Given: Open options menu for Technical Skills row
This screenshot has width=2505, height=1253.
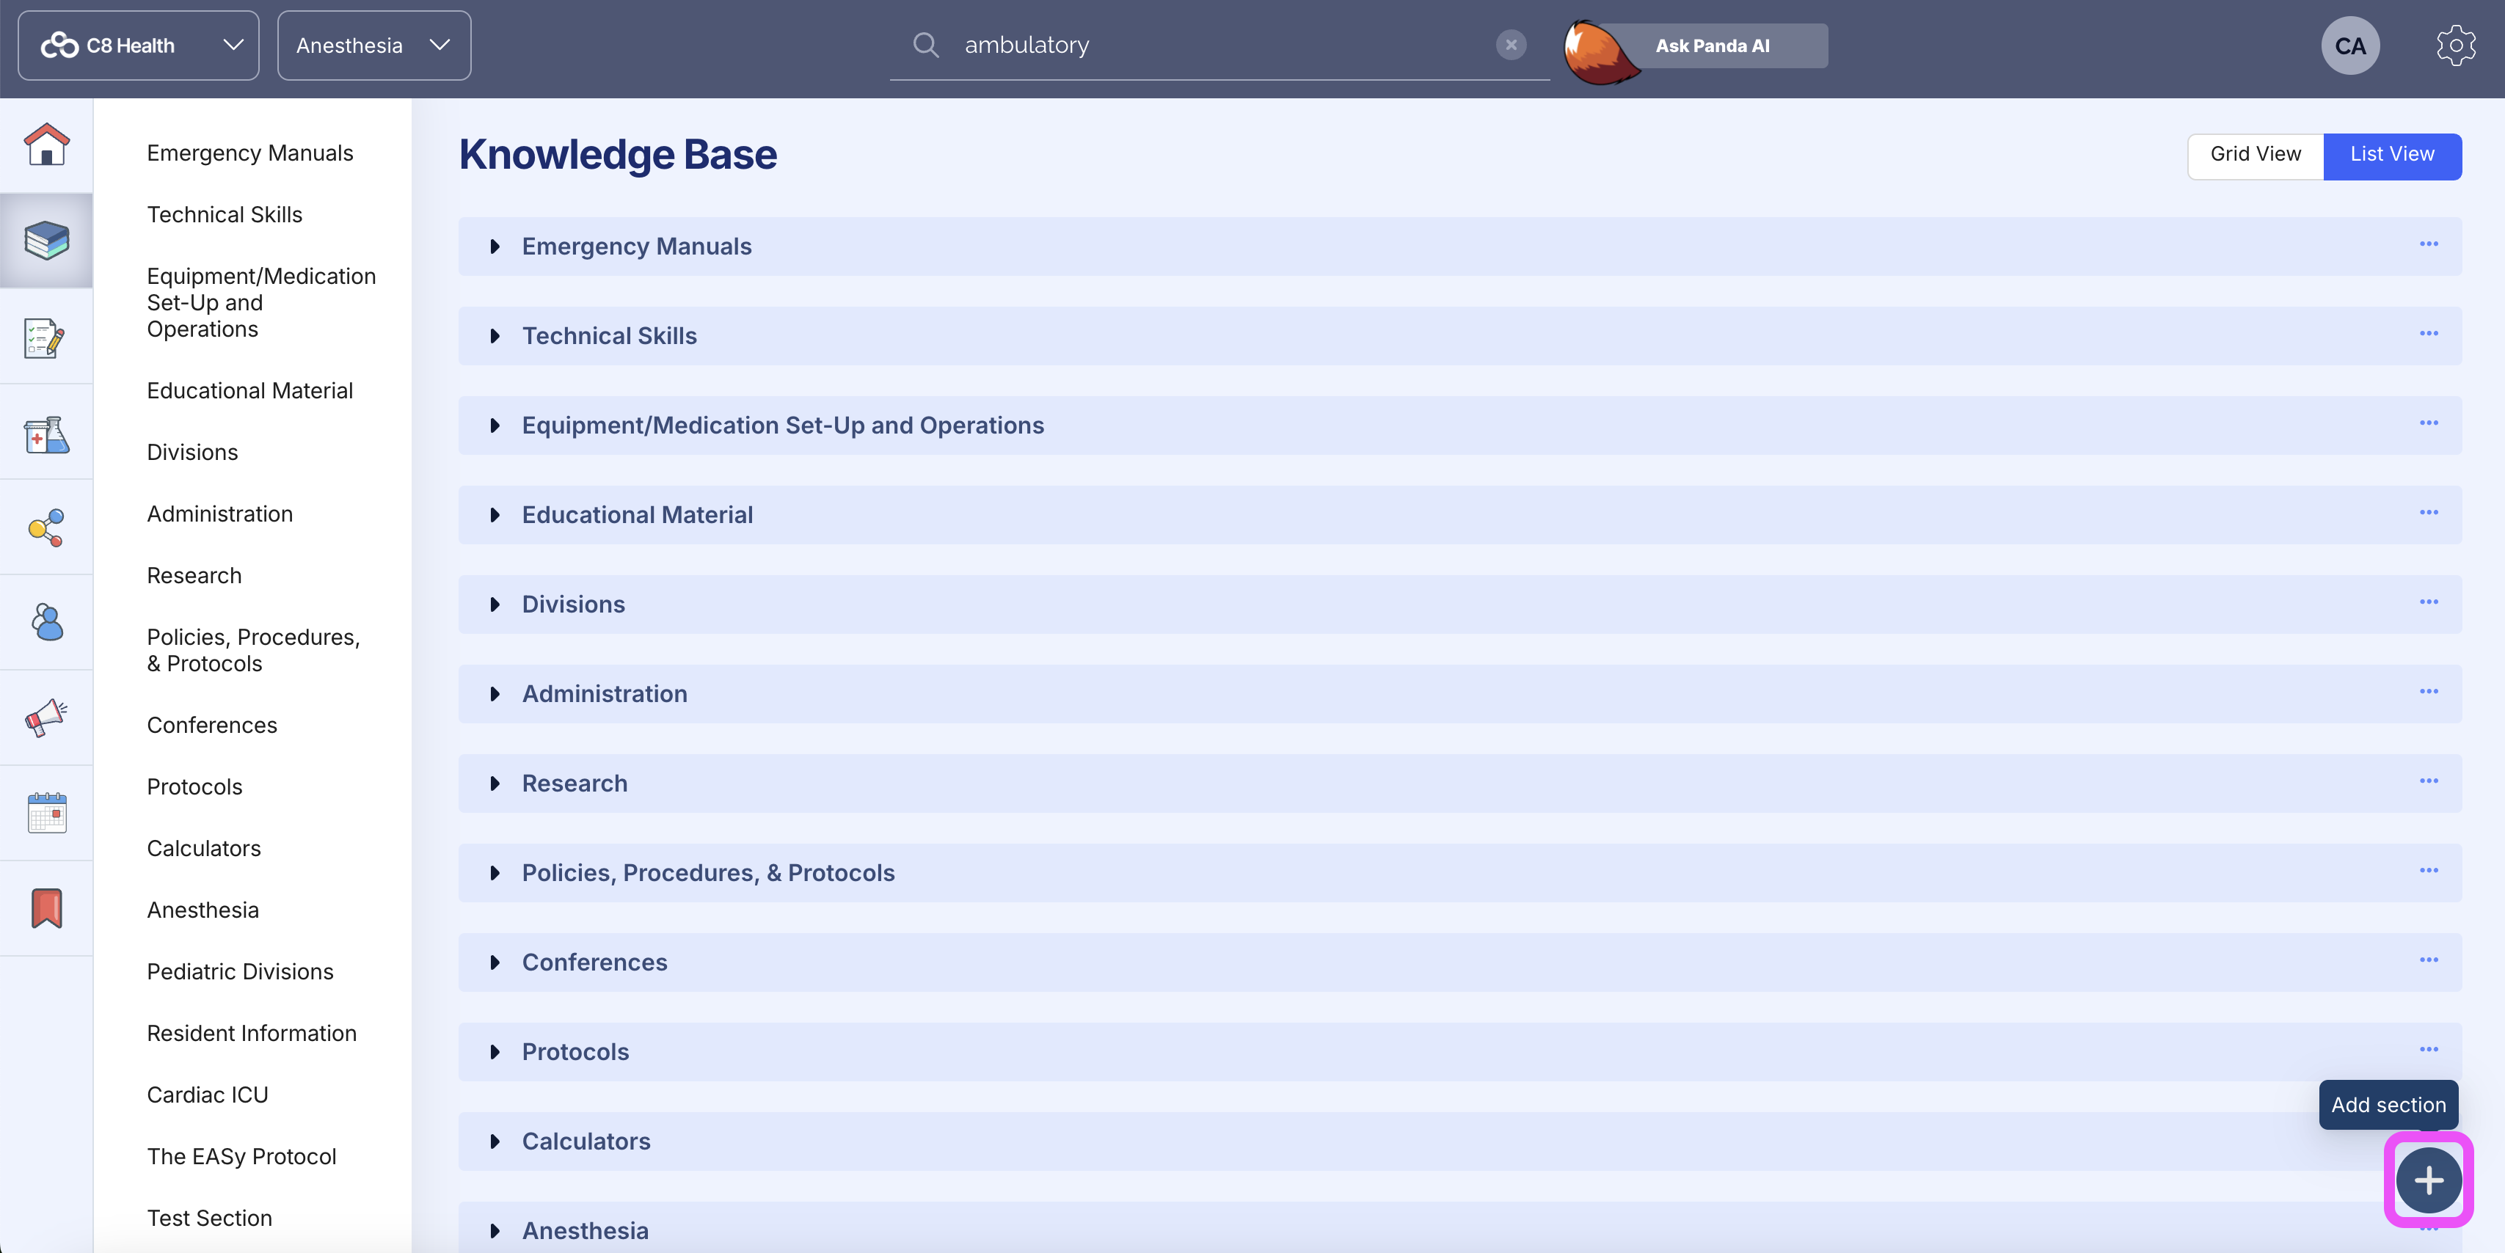Looking at the screenshot, I should tap(2429, 333).
